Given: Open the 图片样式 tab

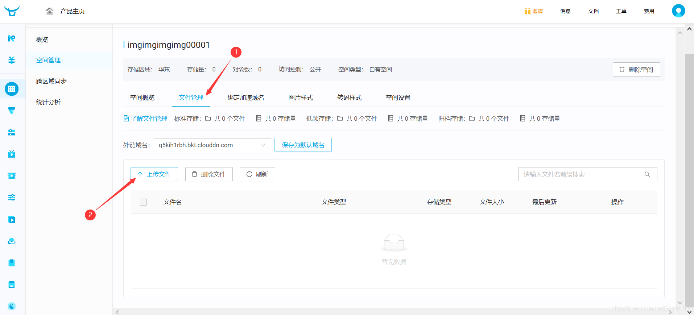Looking at the screenshot, I should click(x=301, y=98).
